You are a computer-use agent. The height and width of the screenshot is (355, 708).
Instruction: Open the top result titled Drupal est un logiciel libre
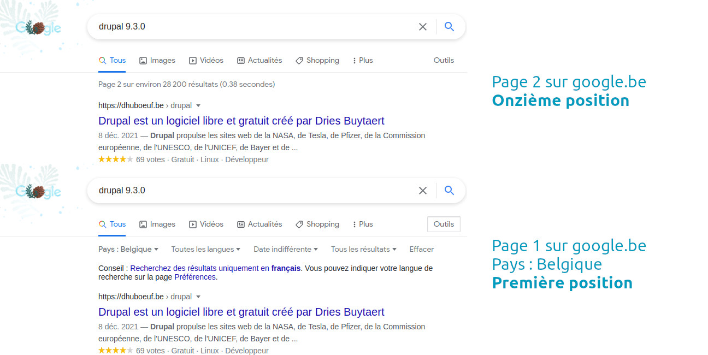pyautogui.click(x=241, y=121)
